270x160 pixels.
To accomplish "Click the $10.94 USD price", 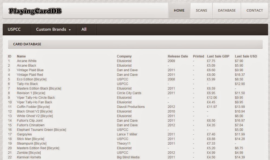I will pos(240,111).
